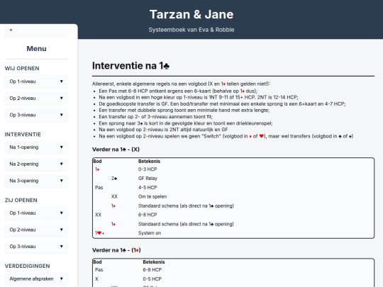Click the 'System on' cell
This screenshot has width=383, height=287.
[x=150, y=233]
